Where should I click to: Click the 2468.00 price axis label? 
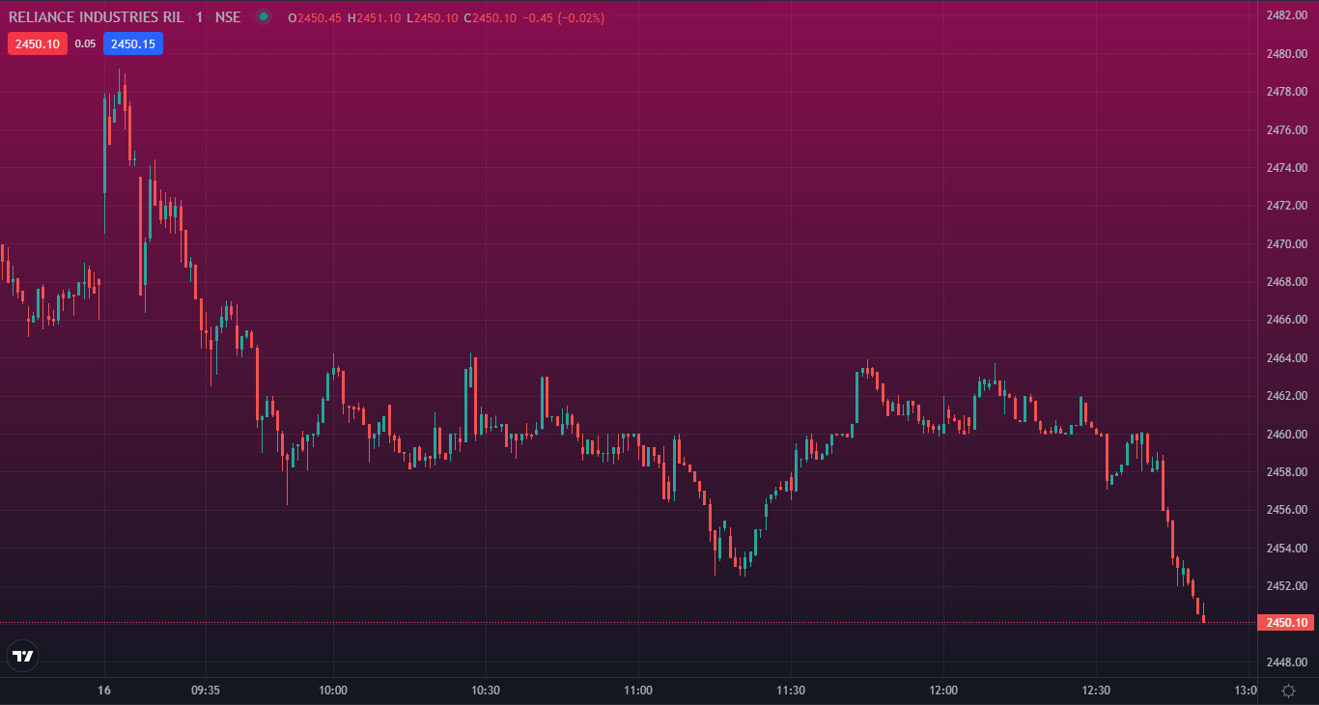[x=1286, y=282]
